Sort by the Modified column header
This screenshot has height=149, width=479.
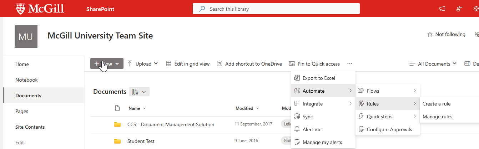[244, 108]
